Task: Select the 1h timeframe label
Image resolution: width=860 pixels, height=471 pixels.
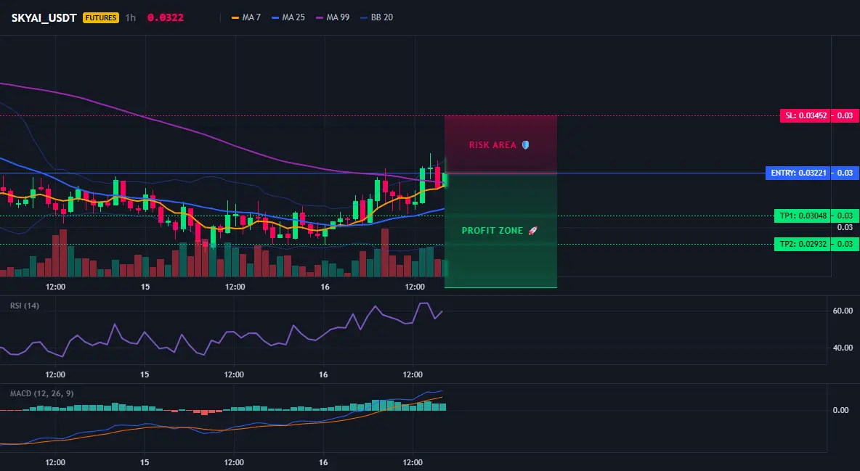Action: (131, 17)
